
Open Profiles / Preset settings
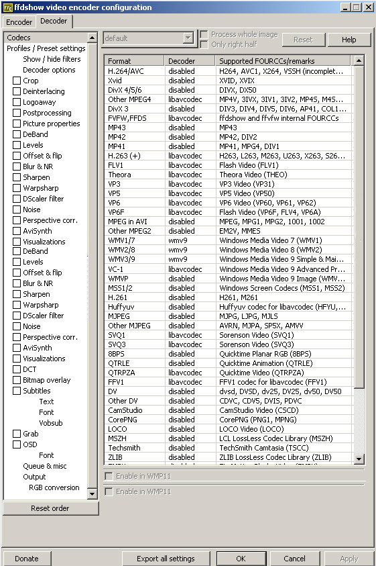[46, 48]
